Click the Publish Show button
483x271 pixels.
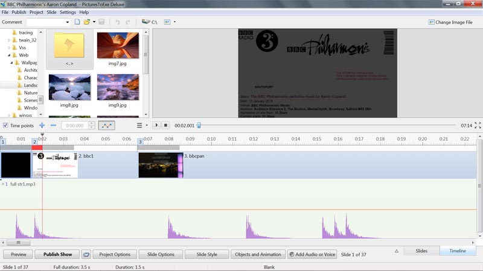[57, 254]
